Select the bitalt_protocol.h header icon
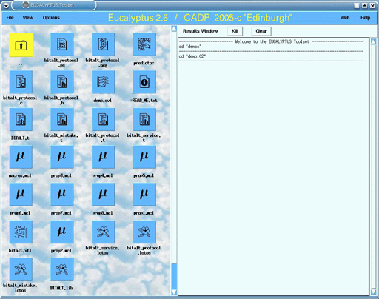 pos(62,82)
